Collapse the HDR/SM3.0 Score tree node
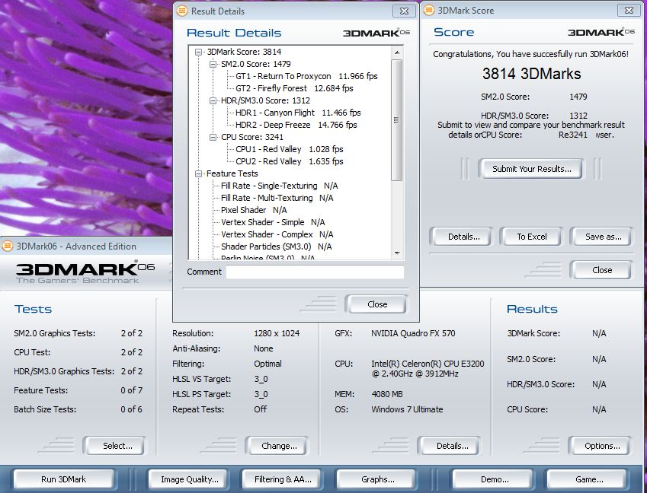 click(x=213, y=100)
